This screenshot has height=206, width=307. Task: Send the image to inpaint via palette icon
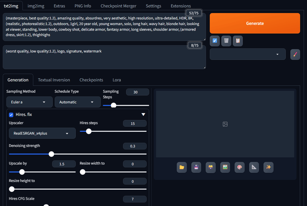239,167
